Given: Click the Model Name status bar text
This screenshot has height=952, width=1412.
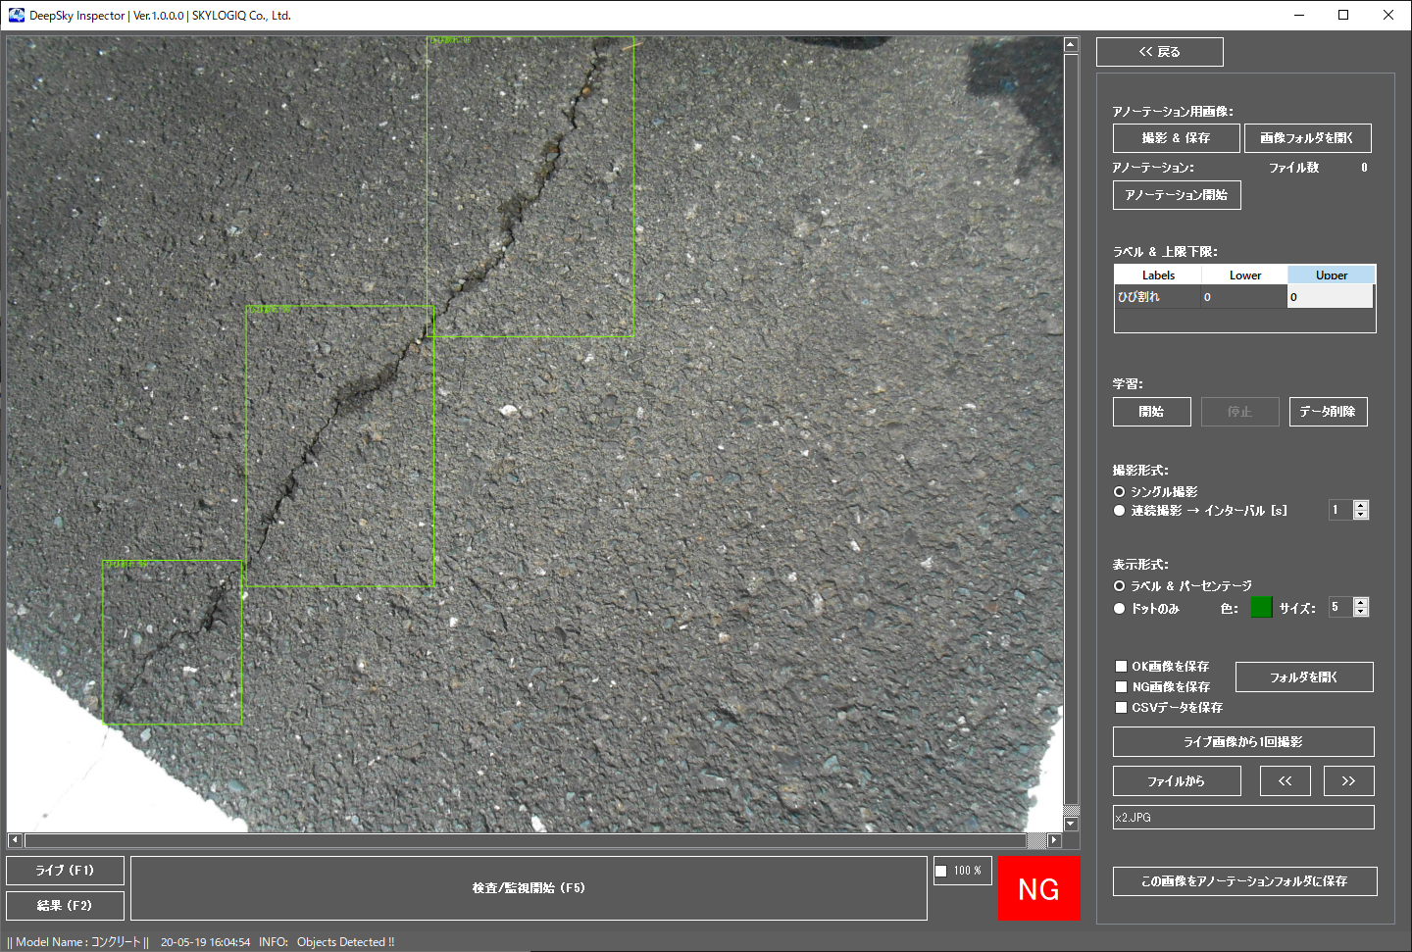Looking at the screenshot, I should coord(77,942).
